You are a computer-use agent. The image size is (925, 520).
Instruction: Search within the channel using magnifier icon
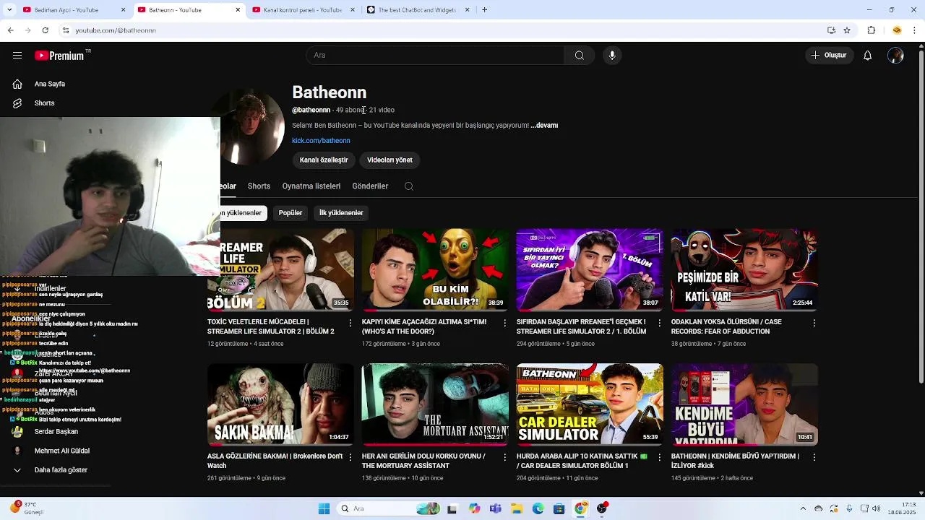(408, 186)
